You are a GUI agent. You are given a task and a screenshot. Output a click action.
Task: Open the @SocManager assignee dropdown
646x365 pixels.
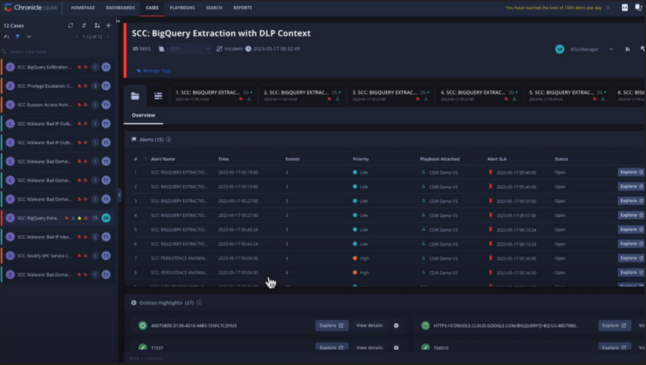pos(609,49)
